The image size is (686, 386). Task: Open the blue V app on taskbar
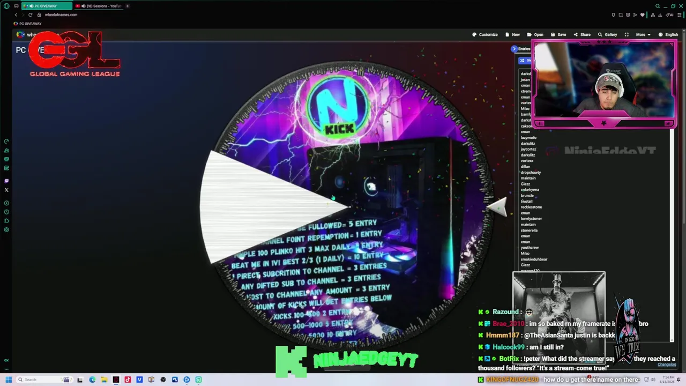coord(139,380)
